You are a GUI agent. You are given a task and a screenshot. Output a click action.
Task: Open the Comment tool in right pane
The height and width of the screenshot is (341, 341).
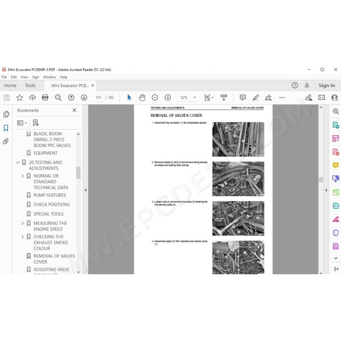click(336, 166)
